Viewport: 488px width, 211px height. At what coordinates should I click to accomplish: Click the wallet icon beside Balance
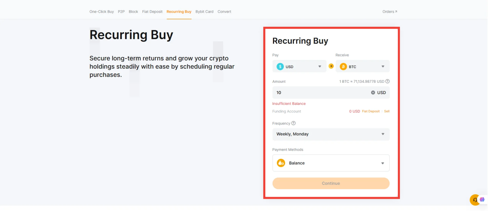pos(281,163)
